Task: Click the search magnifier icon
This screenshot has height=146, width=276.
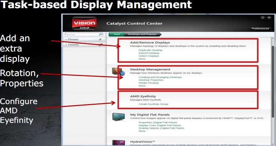Action: point(101,34)
